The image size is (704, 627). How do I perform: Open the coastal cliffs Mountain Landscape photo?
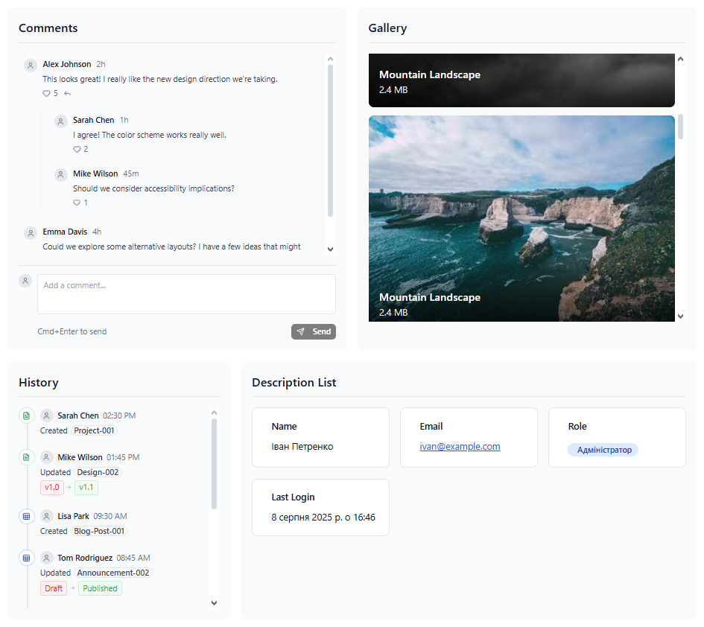521,219
